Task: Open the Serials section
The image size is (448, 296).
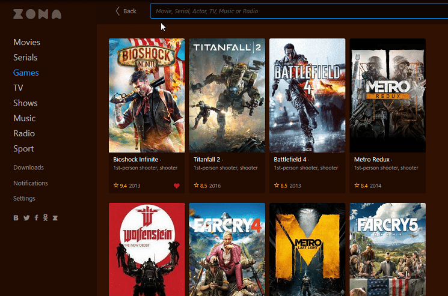Action: [x=25, y=57]
